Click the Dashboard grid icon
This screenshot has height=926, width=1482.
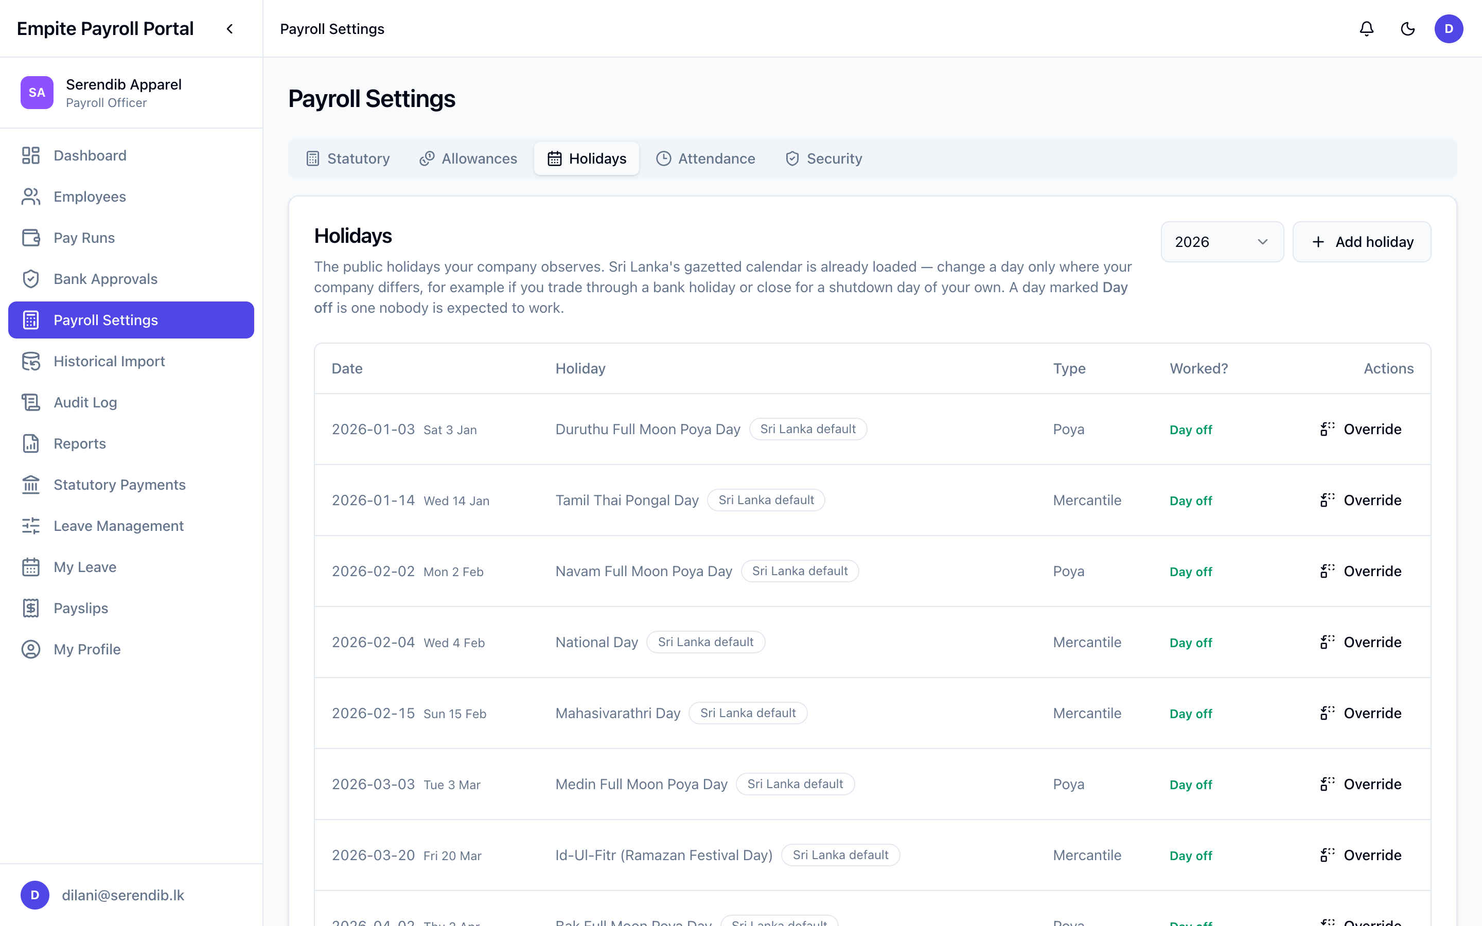[x=31, y=155]
